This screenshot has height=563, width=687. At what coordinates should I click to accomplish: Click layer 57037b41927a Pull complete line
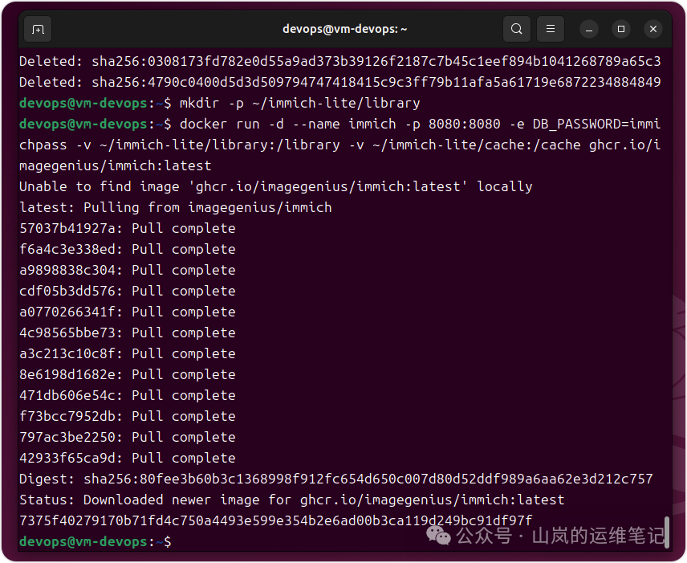click(127, 229)
